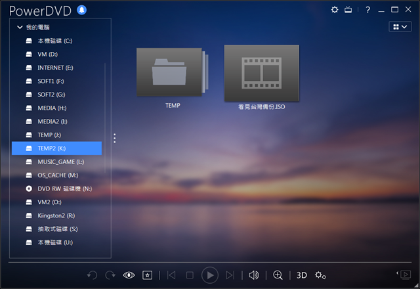Click the sidebar vertical scrollbar
This screenshot has width=420, height=289.
(105, 118)
